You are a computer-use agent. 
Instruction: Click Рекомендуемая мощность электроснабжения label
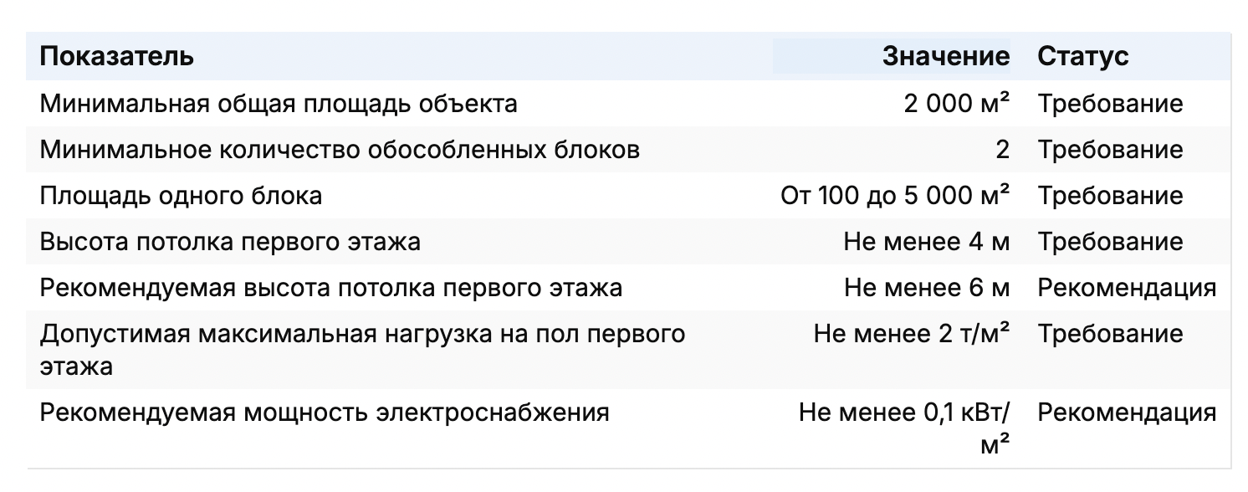[325, 413]
